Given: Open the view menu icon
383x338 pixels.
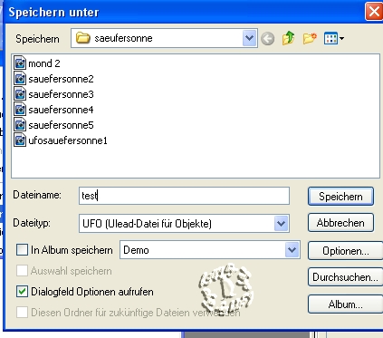Looking at the screenshot, I should click(x=333, y=38).
